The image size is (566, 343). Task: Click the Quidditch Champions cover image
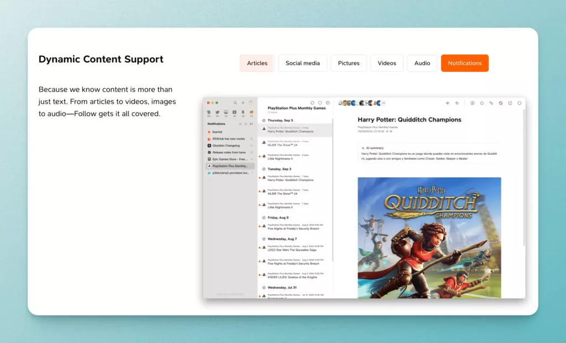pyautogui.click(x=429, y=238)
